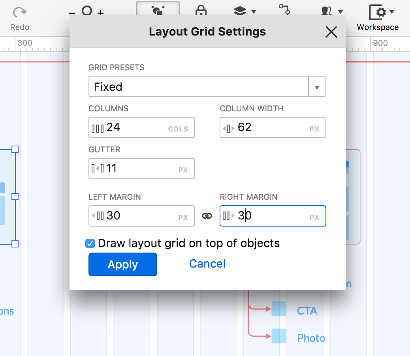The width and height of the screenshot is (410, 356).
Task: Toggle the highlighted grouping toolbar button
Action: pos(158,9)
